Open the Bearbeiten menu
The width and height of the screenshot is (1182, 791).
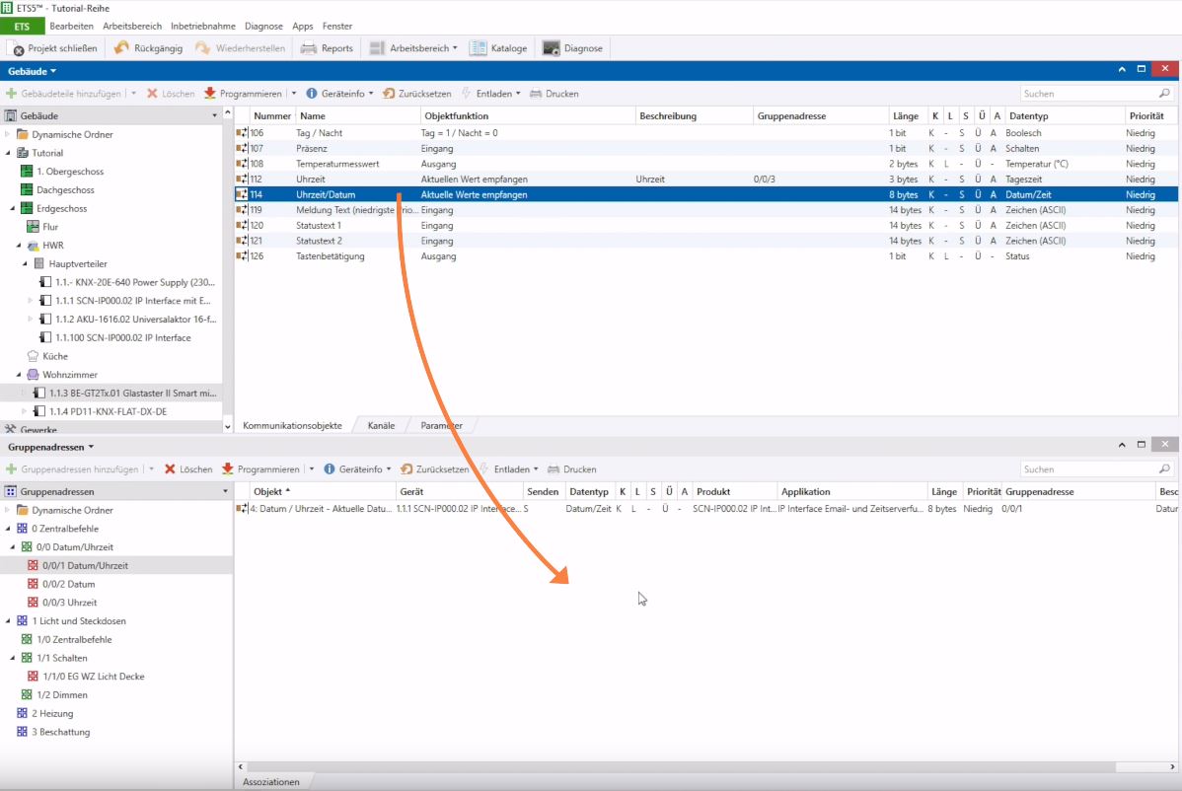coord(72,27)
